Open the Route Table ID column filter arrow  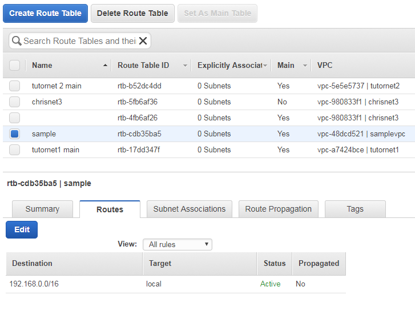coord(186,65)
